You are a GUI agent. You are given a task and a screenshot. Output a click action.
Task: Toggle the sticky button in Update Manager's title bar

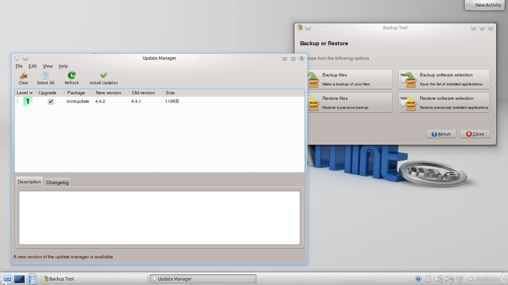(x=25, y=58)
